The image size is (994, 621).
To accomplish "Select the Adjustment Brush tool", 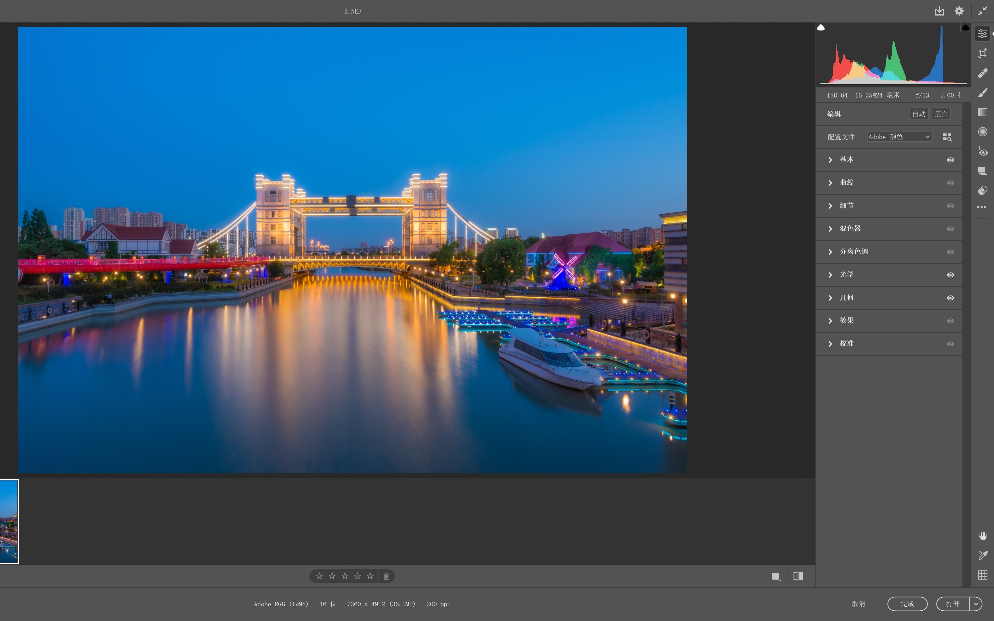I will pyautogui.click(x=982, y=93).
